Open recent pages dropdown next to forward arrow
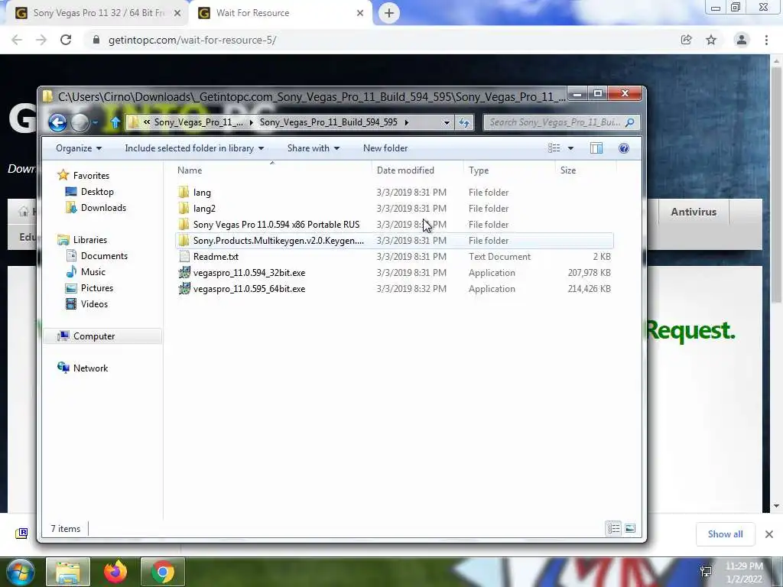 tap(95, 122)
